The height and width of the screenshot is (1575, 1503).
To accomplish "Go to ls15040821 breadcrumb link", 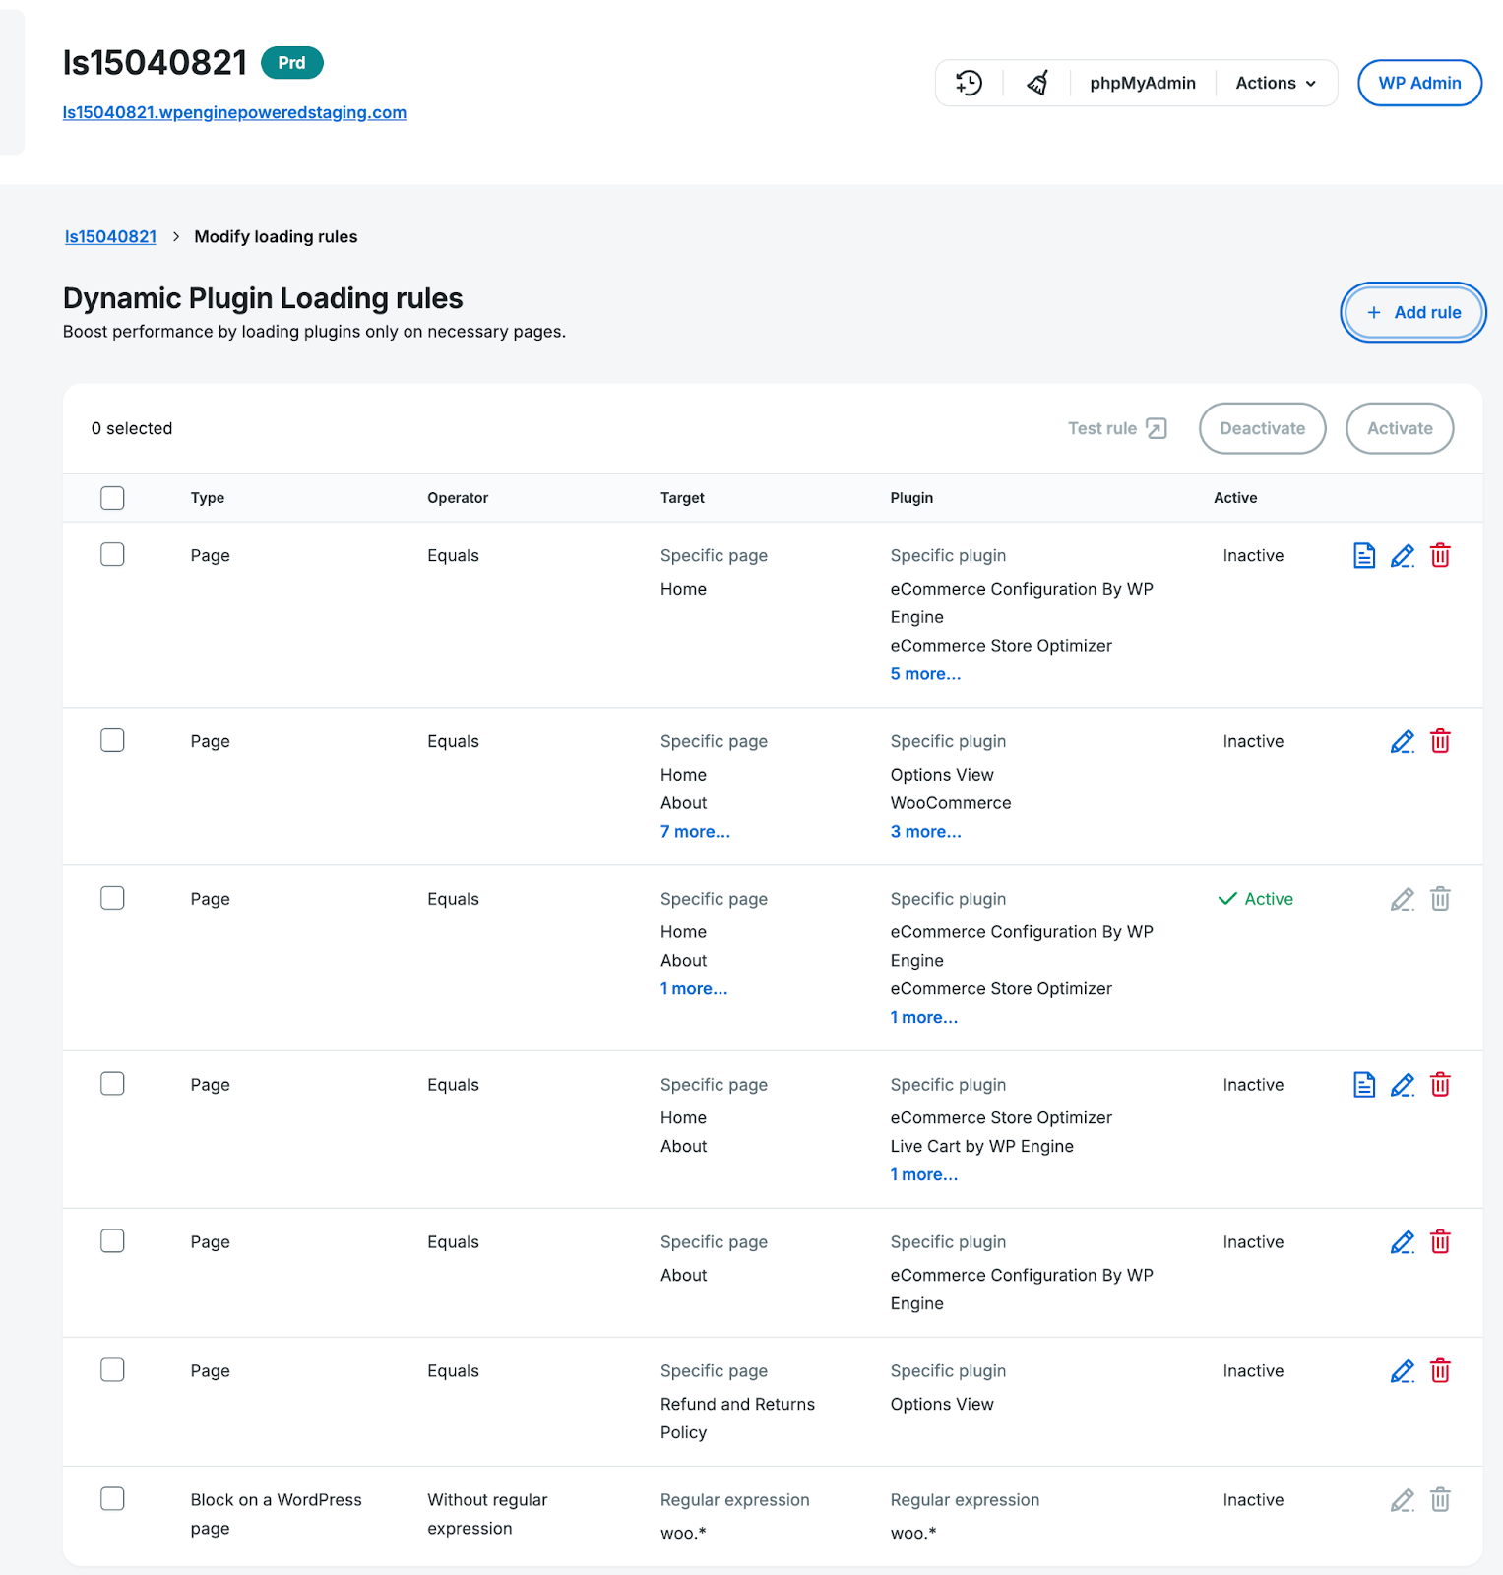I will tap(110, 237).
